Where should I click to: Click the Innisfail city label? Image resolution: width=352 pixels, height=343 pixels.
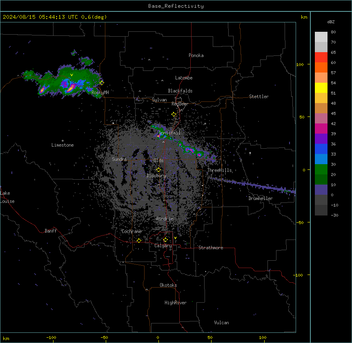[170, 133]
